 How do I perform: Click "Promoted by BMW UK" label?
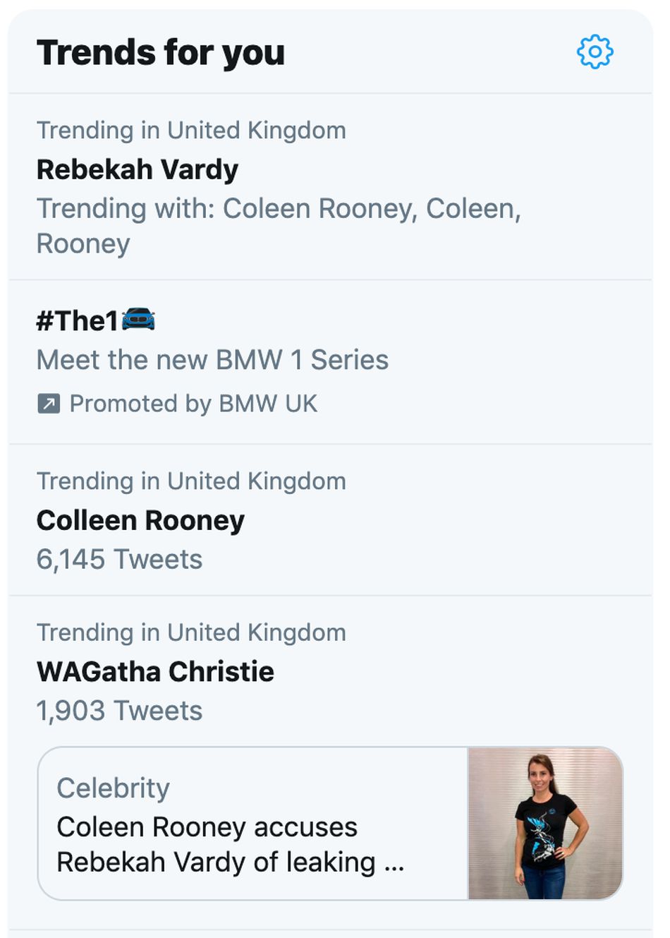193,404
